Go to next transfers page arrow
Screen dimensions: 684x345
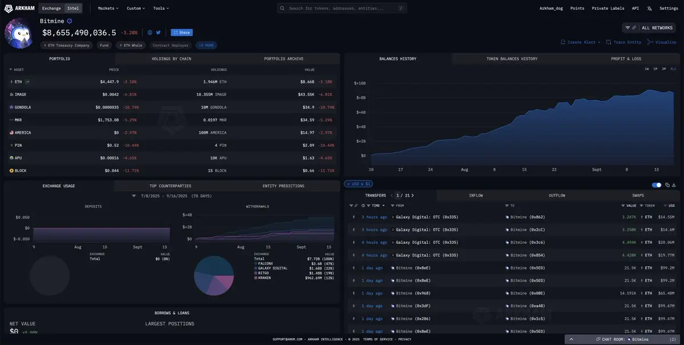pyautogui.click(x=412, y=195)
